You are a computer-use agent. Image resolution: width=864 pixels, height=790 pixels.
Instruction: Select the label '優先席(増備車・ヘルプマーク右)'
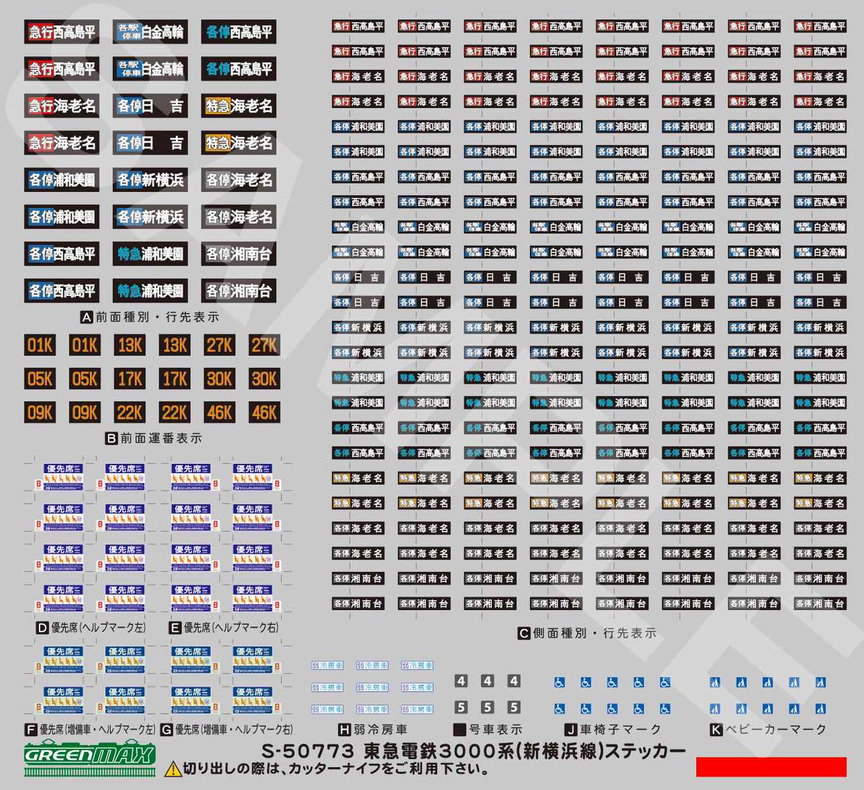coord(234,730)
